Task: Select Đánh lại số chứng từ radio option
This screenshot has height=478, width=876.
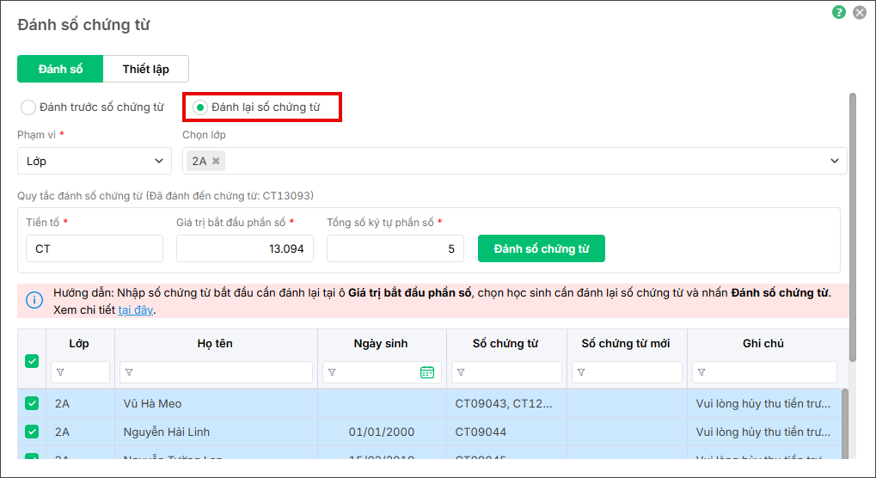Action: [200, 107]
